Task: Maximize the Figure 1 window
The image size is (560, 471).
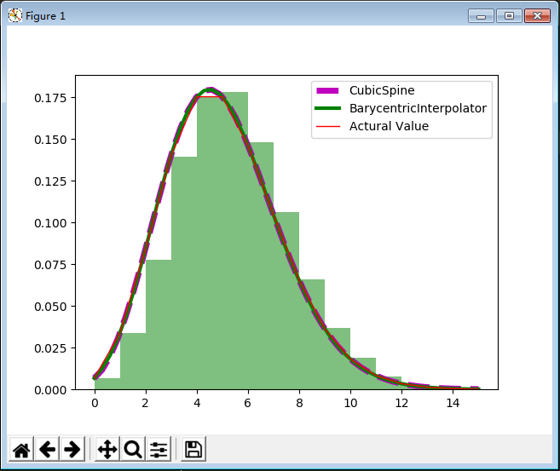Action: (509, 16)
